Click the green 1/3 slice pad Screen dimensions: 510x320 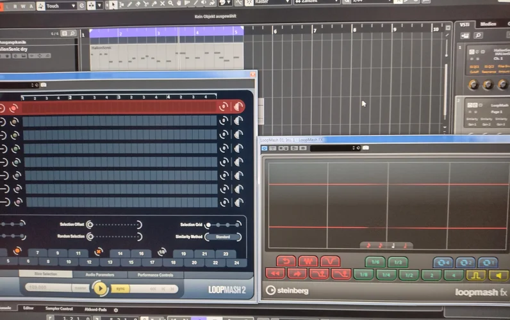[398, 262]
